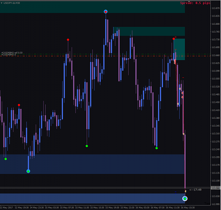This screenshot has width=221, height=210.
Task: Select the plain green dot at far-left swing low
Action: [6, 159]
